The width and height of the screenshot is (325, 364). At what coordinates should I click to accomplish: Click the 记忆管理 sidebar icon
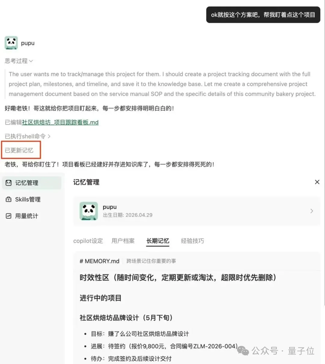pyautogui.click(x=9, y=183)
